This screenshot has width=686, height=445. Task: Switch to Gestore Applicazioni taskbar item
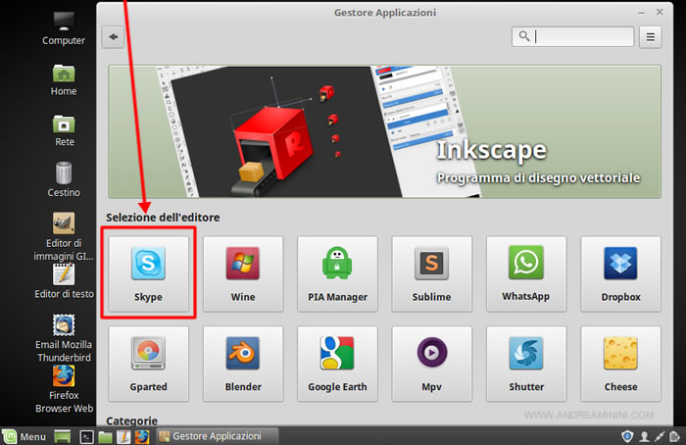pyautogui.click(x=214, y=436)
